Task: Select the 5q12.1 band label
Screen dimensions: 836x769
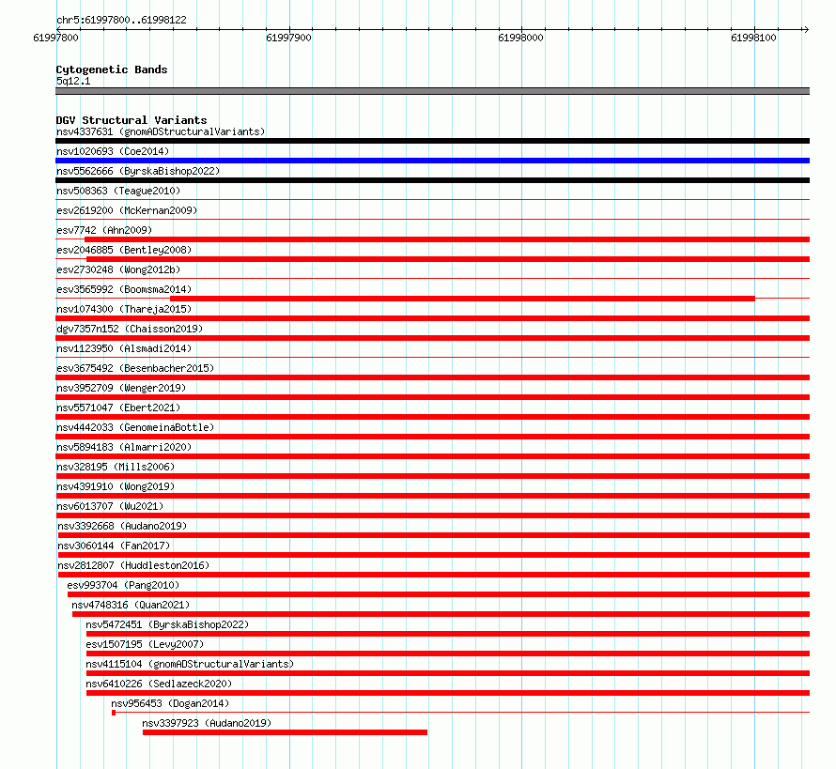Action: pos(73,81)
